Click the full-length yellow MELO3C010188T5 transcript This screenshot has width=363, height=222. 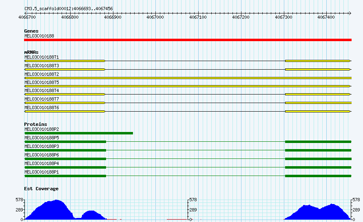click(188, 86)
